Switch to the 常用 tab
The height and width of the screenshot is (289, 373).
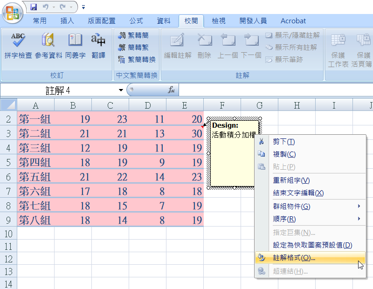click(x=40, y=21)
